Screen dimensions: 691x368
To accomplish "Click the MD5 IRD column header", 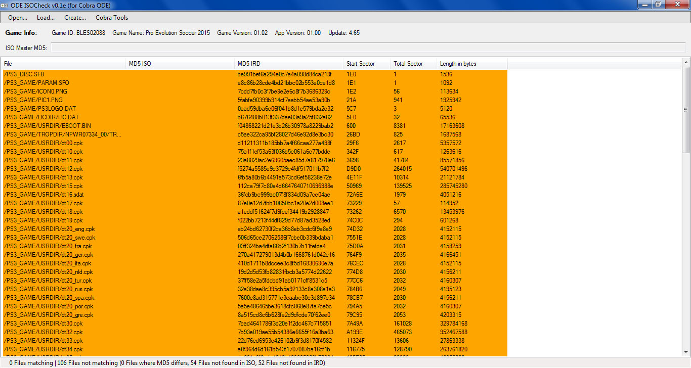I will pyautogui.click(x=288, y=64).
